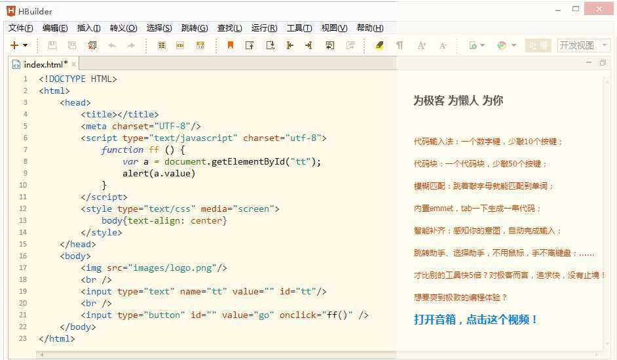
Task: Open the 转义(O) menu
Action: coord(124,28)
